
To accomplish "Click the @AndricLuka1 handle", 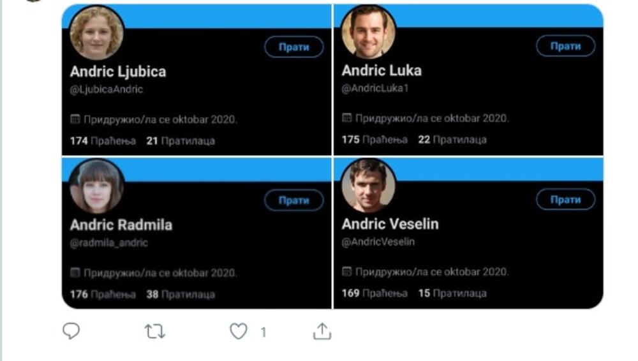I will [375, 89].
